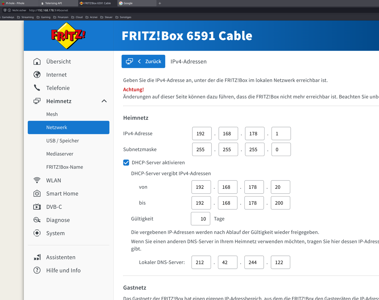Click the Gastnetz section heading
Image resolution: width=379 pixels, height=300 pixels.
[x=135, y=288]
